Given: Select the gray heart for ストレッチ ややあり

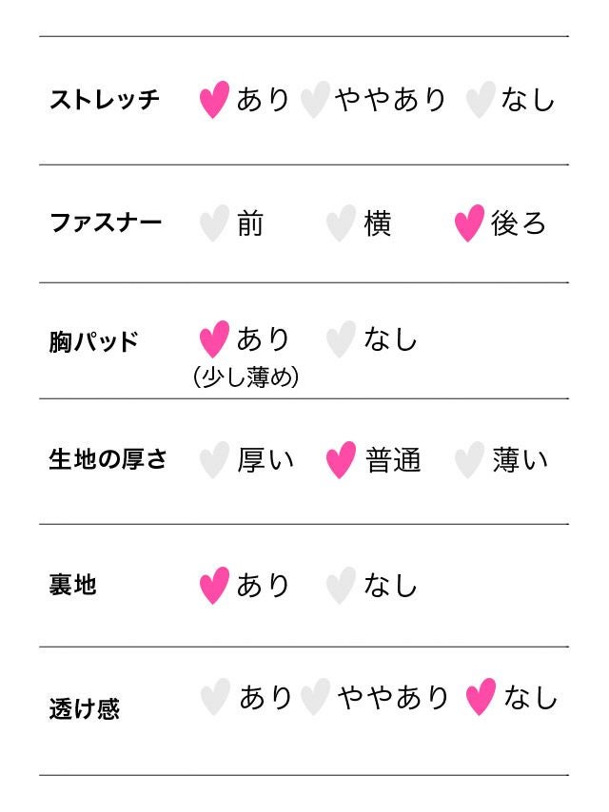Looking at the screenshot, I should pyautogui.click(x=315, y=100).
